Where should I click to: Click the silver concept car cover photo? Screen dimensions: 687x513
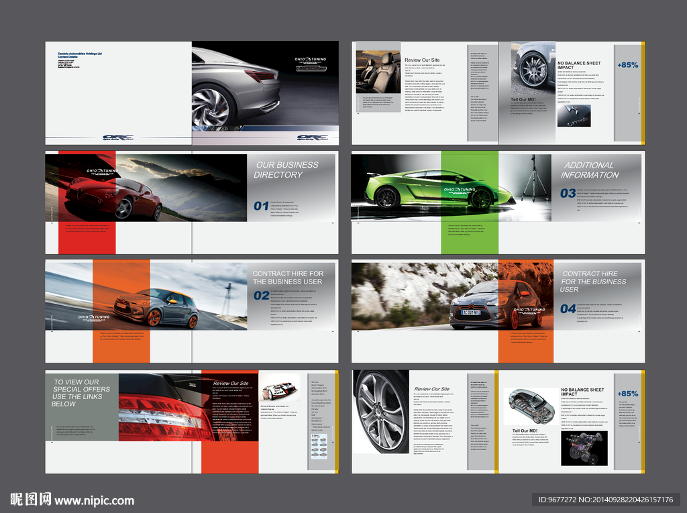pos(265,84)
